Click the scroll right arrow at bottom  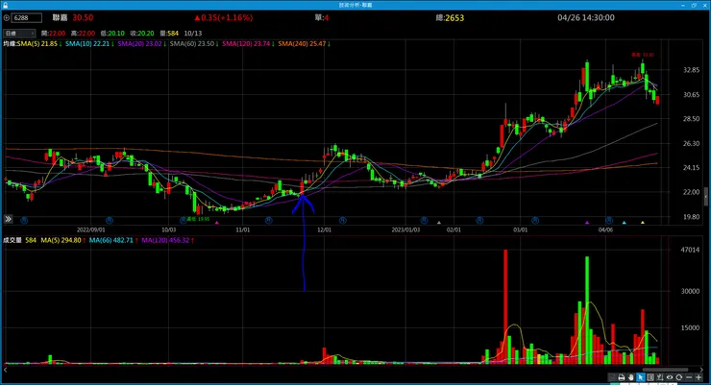pyautogui.click(x=701, y=370)
